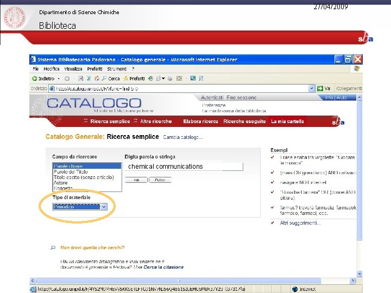Click the Cambia catalogo link
The height and width of the screenshot is (293, 391).
coord(183,137)
